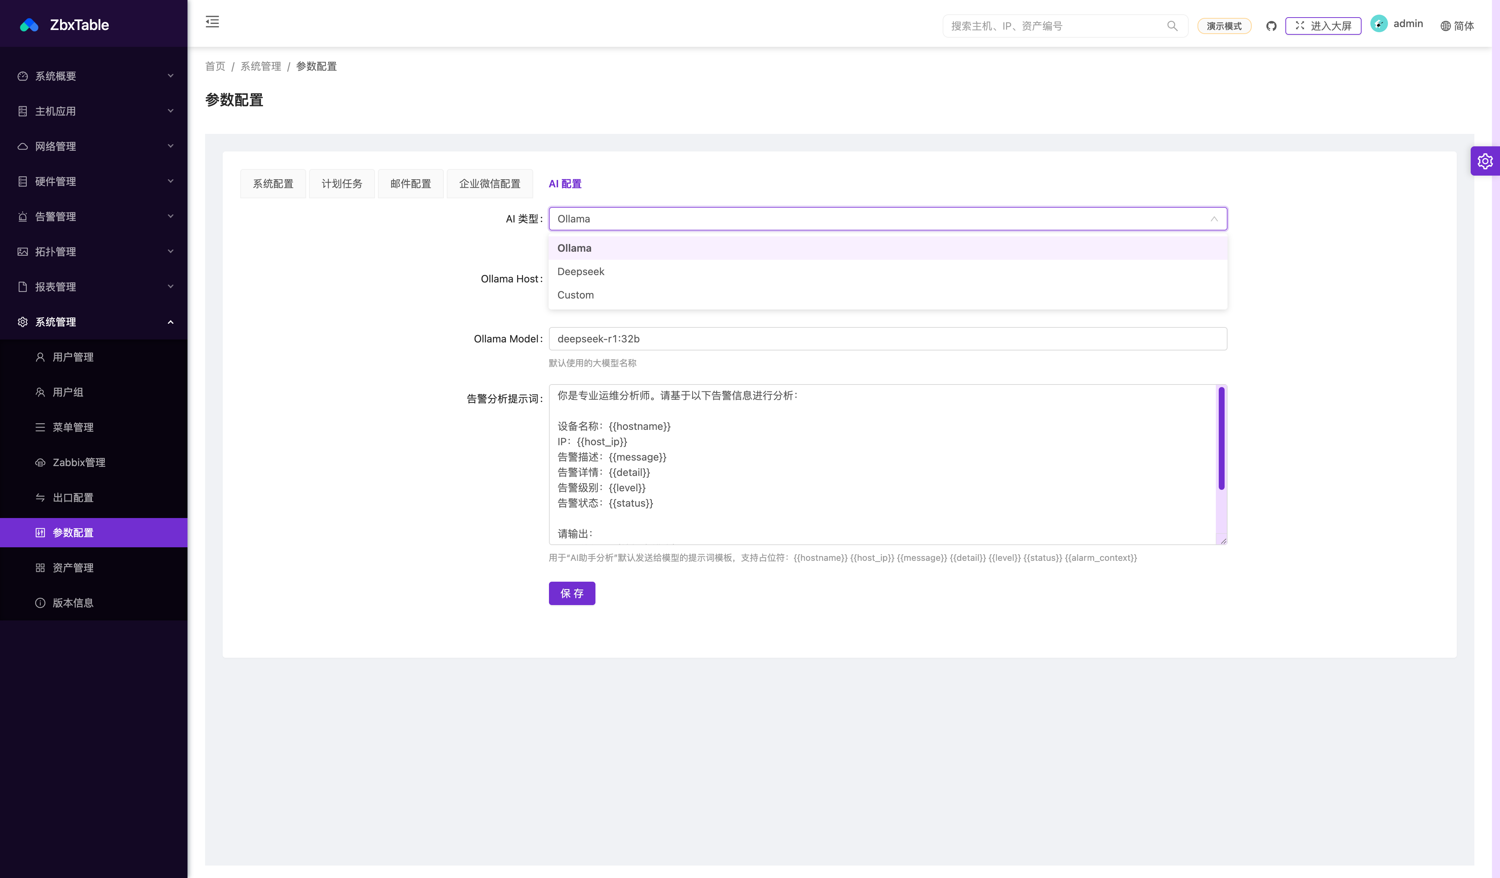Switch to the 计划任务 tab
The image size is (1500, 878).
pyautogui.click(x=342, y=184)
